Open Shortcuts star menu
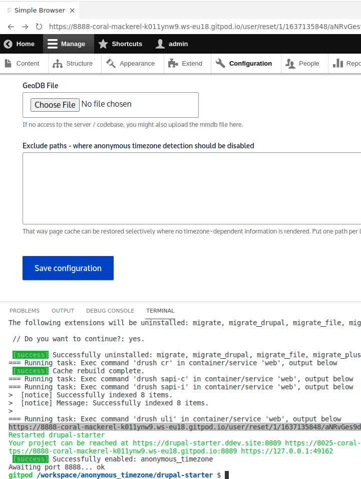 tap(120, 44)
